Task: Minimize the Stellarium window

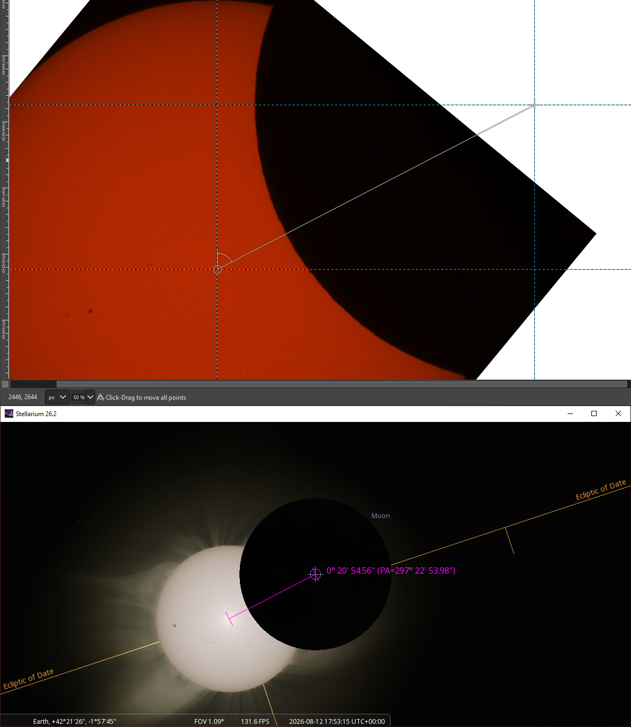Action: tap(570, 413)
